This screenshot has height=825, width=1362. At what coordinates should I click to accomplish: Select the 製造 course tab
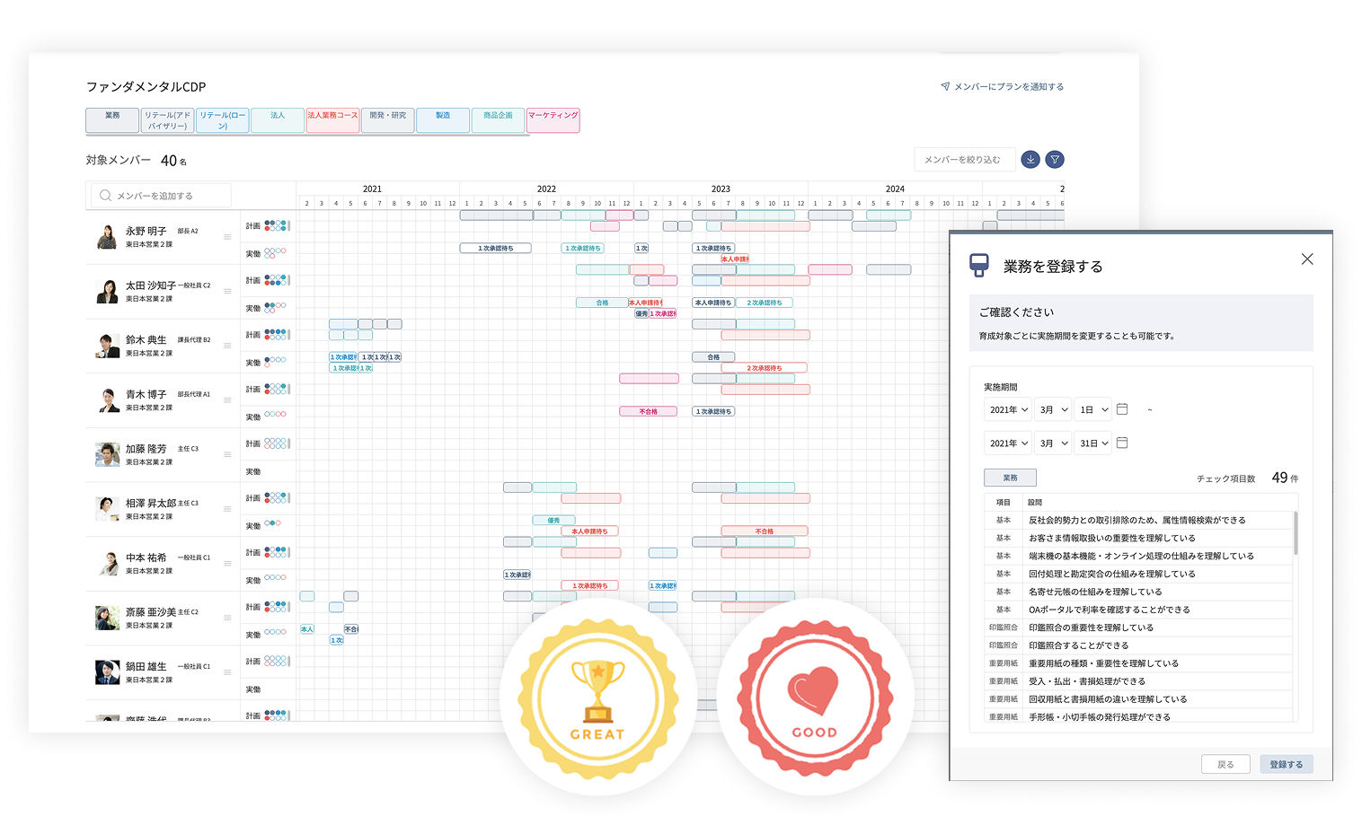pos(443,120)
